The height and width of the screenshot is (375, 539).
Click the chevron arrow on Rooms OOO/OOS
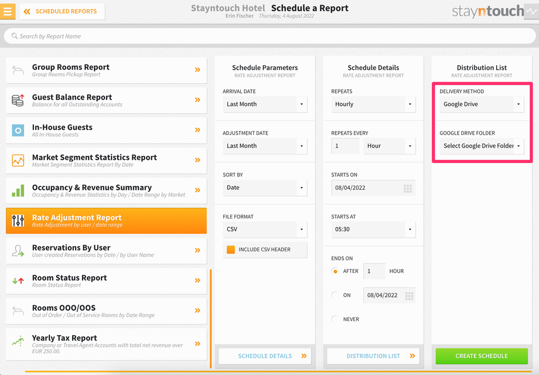pos(197,311)
